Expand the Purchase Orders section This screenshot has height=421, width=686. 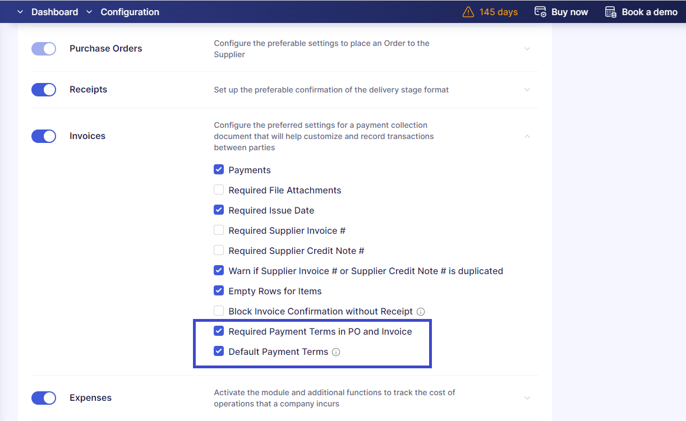coord(527,49)
